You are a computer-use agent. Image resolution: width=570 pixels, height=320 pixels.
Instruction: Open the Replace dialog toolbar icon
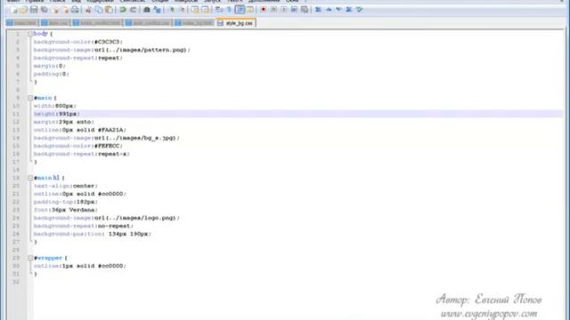(157, 10)
